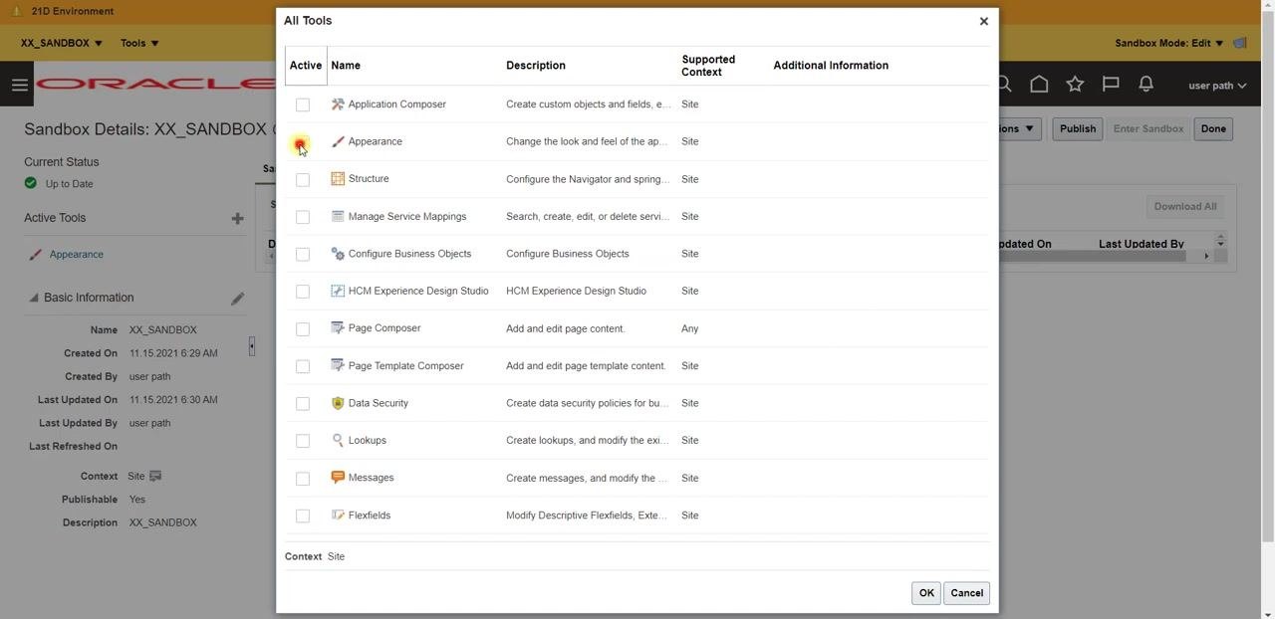The width and height of the screenshot is (1275, 619).
Task: Edit Basic Information with pencil icon
Action: coord(237,299)
